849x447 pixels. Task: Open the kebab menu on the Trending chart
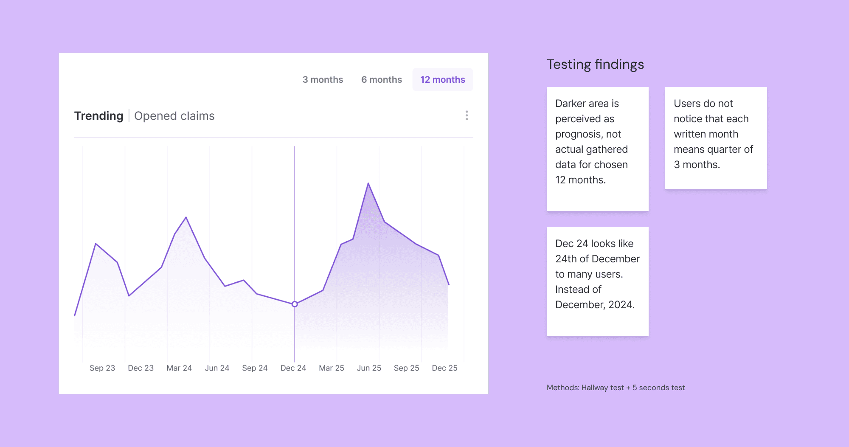(467, 115)
